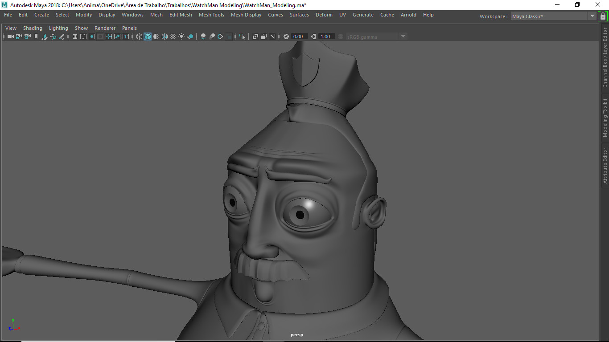Screen dimensions: 609x342
Task: Toggle the Resolution Gate display
Action: tap(92, 37)
